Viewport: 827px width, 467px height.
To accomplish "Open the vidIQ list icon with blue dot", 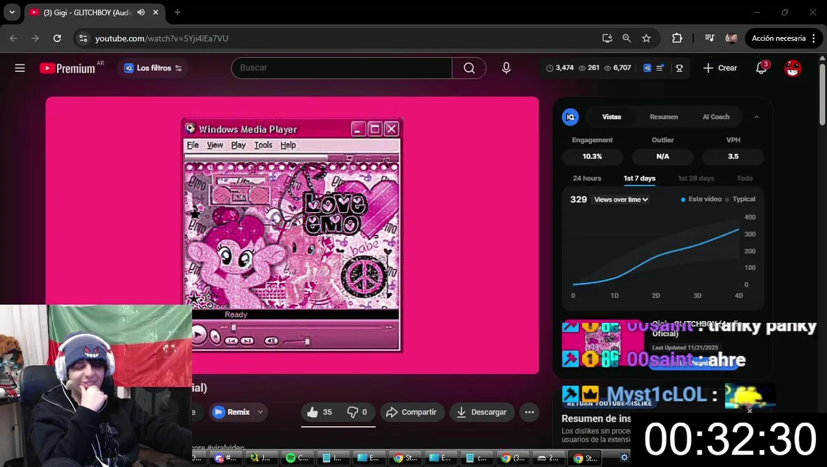I will pyautogui.click(x=660, y=68).
